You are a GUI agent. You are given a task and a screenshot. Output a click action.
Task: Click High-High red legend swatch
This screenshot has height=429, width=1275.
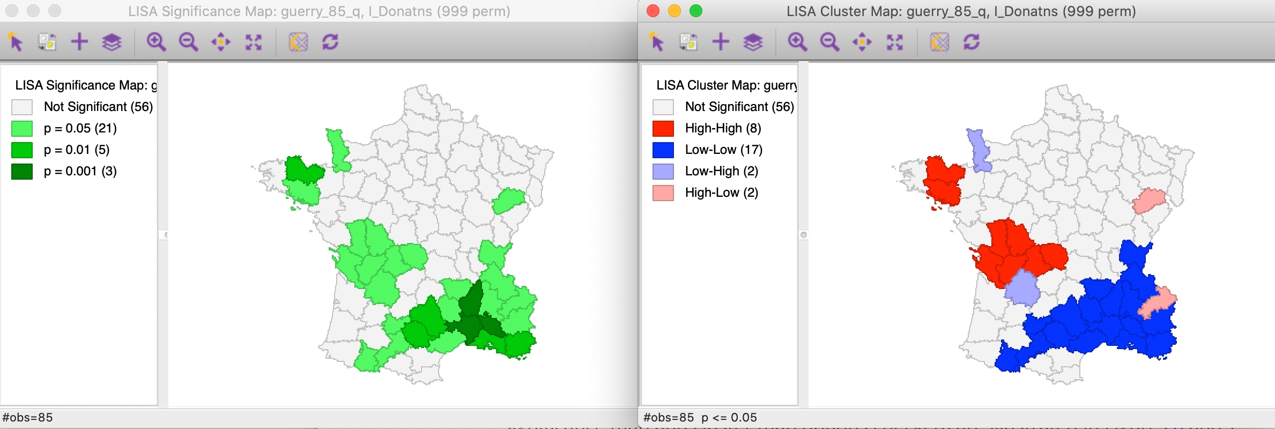(663, 129)
